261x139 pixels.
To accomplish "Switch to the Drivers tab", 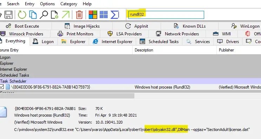I will pyautogui.click(x=228, y=42).
